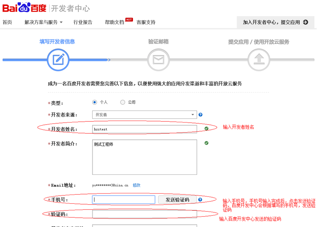Screen dimensions: 317x227
Task: Click the 修改 link beside email
Action: (136, 186)
